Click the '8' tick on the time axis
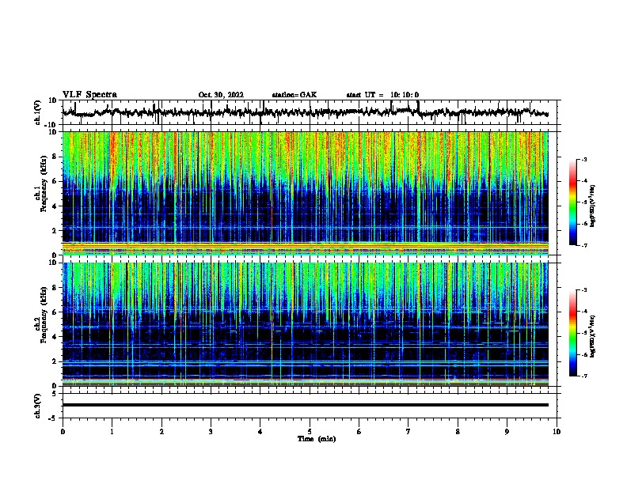The image size is (627, 484). pos(458,432)
